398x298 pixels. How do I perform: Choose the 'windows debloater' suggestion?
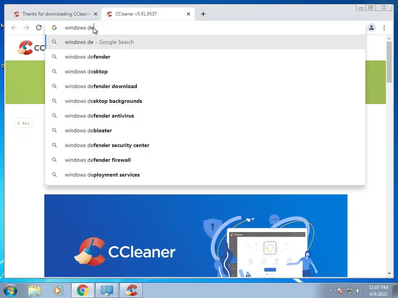coord(205,130)
